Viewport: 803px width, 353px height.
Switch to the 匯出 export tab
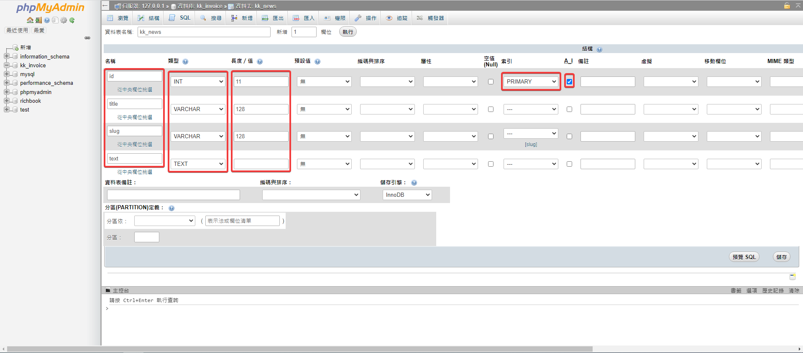point(273,18)
